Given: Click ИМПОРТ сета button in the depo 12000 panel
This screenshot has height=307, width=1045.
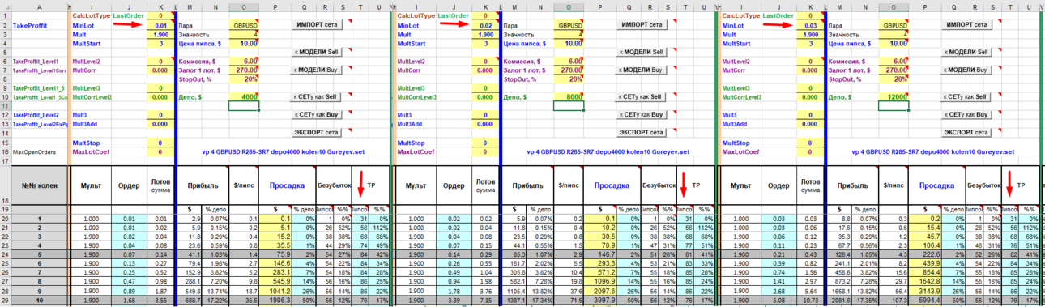Looking at the screenshot, I should (966, 25).
